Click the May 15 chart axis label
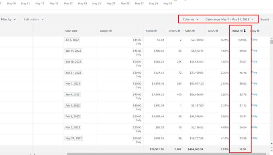273x155 pixels. [54, 4]
